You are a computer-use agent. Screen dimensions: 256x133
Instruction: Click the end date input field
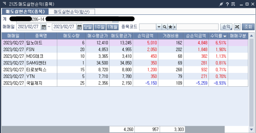[64, 27]
